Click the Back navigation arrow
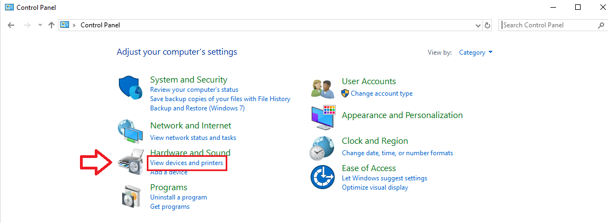The width and height of the screenshot is (608, 223). pos(11,25)
